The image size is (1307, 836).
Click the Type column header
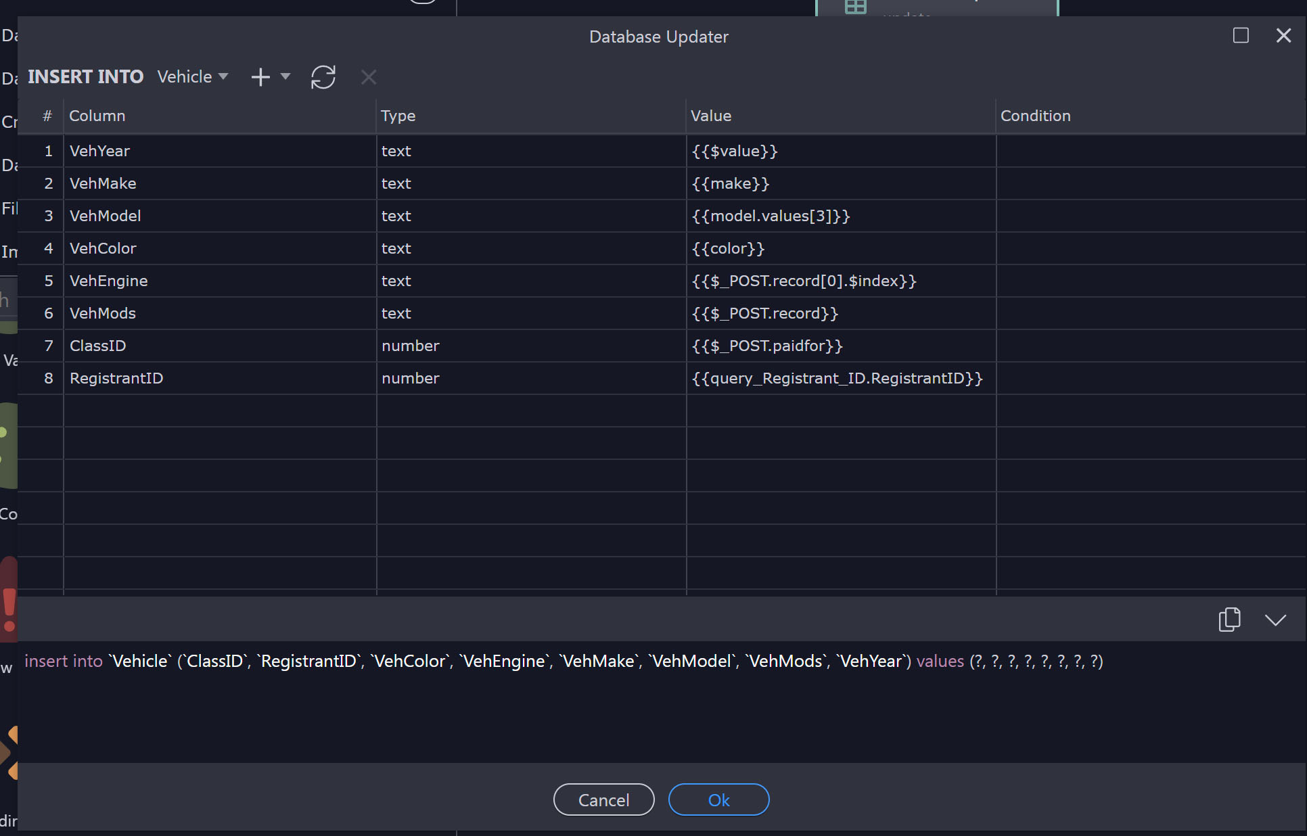coord(531,116)
